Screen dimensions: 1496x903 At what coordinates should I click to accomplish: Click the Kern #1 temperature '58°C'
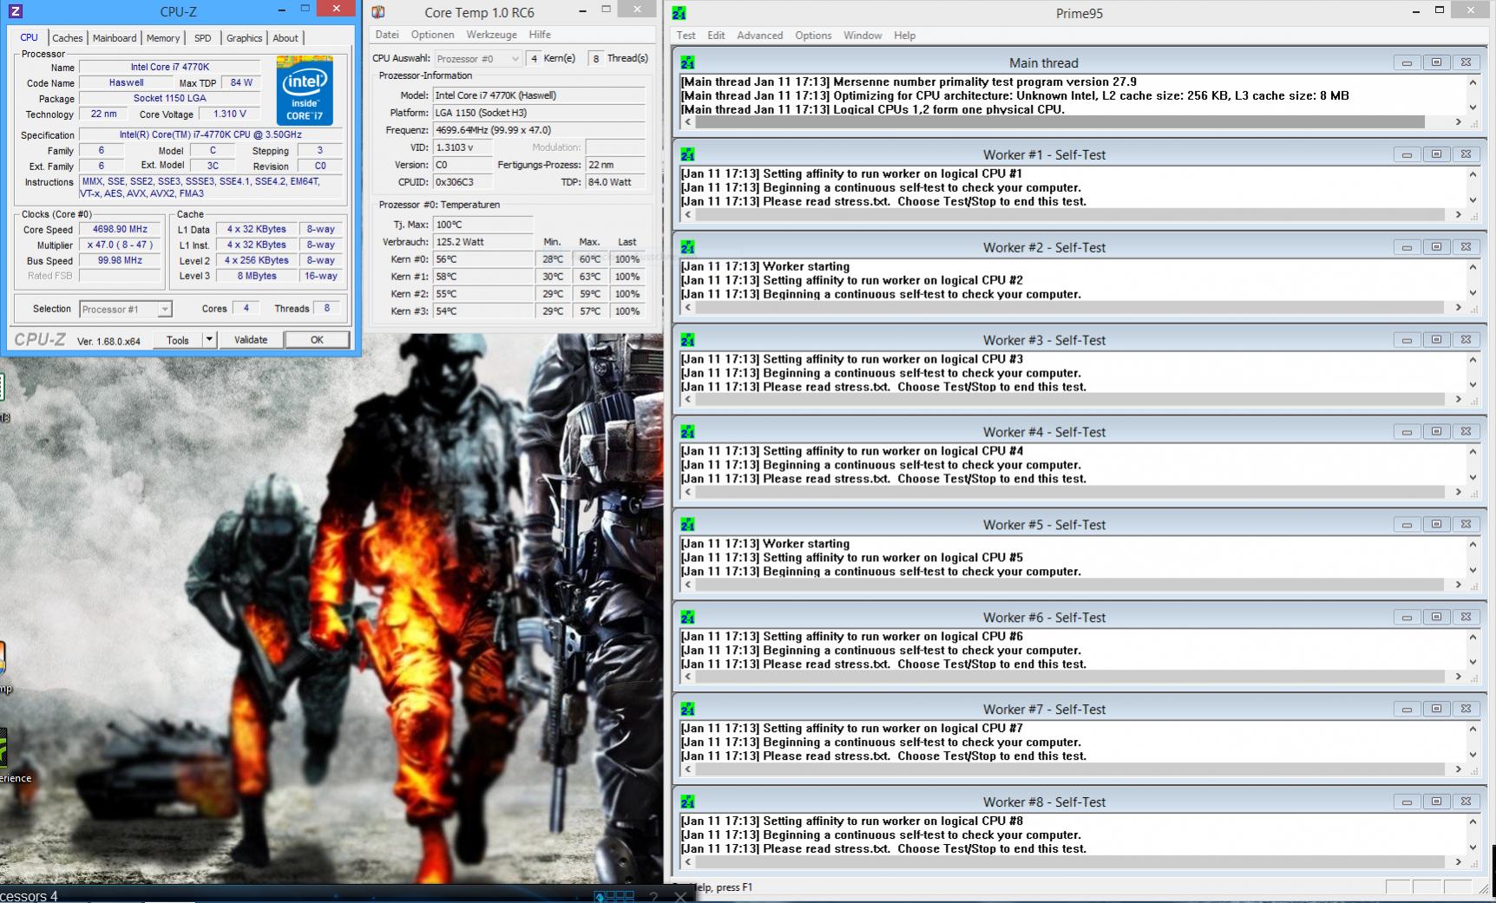[482, 277]
